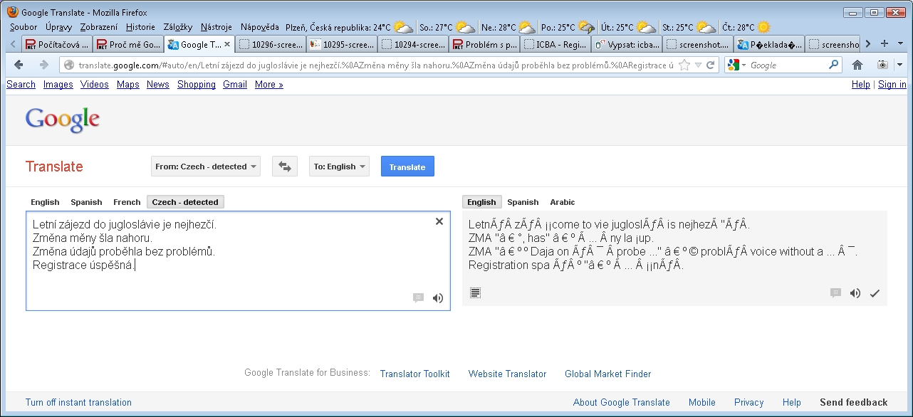Open the Historie menu
This screenshot has width=913, height=417.
(140, 27)
